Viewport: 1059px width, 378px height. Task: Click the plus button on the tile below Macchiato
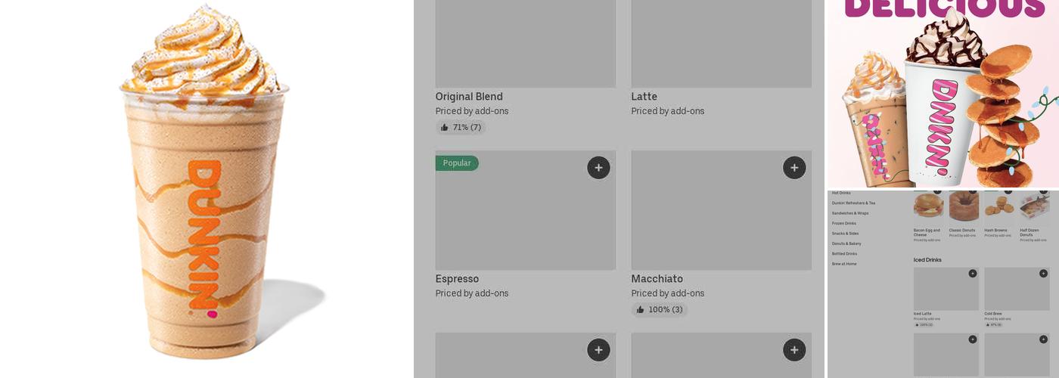(x=793, y=350)
